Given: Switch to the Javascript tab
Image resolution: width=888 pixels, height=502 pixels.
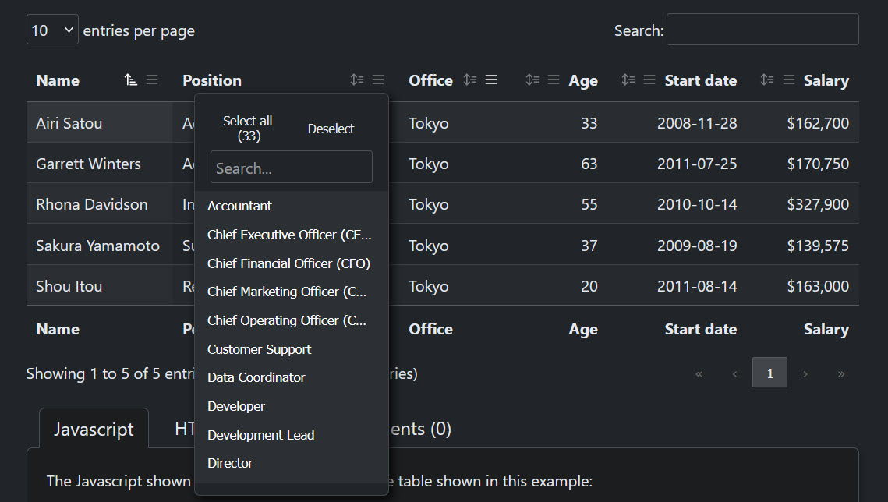Looking at the screenshot, I should (x=94, y=429).
